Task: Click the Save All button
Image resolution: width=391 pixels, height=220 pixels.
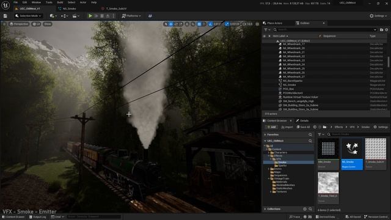Action: 303,127
